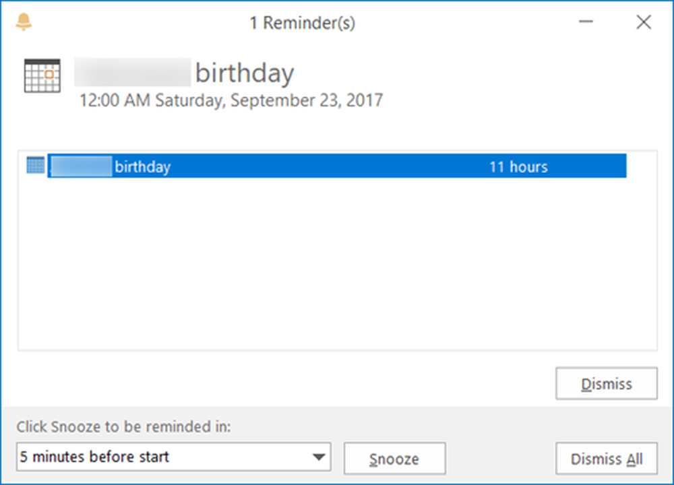Viewport: 674px width, 485px height.
Task: Click the blurred name in the header
Action: click(x=133, y=73)
